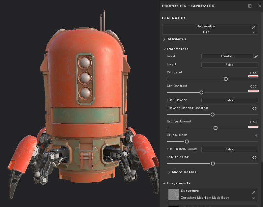Close the Properties - Generator panel

259,6
